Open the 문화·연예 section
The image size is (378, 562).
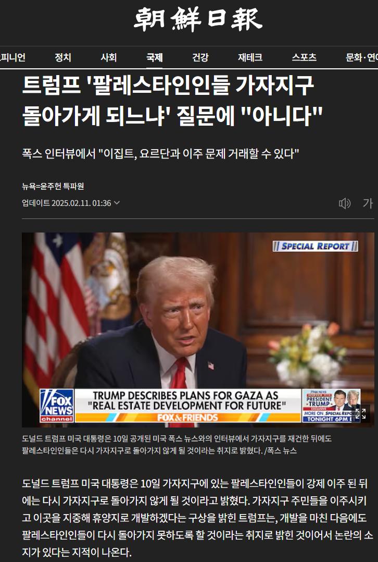point(361,57)
